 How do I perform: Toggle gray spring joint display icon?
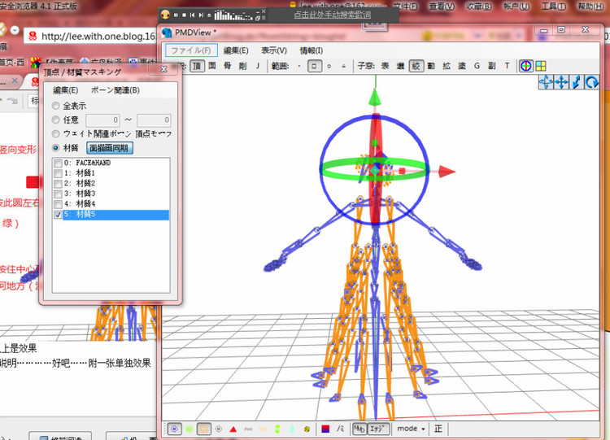pos(248,429)
